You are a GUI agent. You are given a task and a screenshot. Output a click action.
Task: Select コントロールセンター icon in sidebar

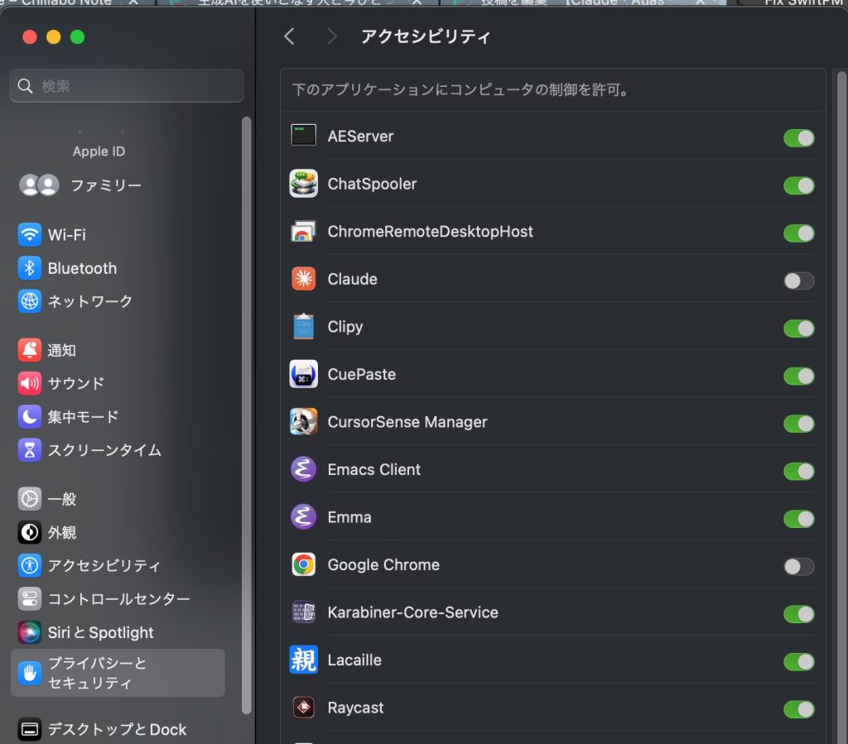click(x=30, y=598)
